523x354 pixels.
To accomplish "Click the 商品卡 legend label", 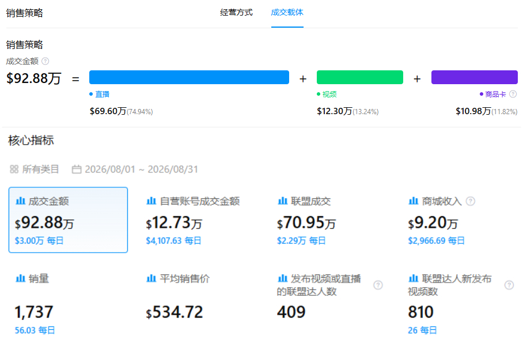I will [495, 94].
